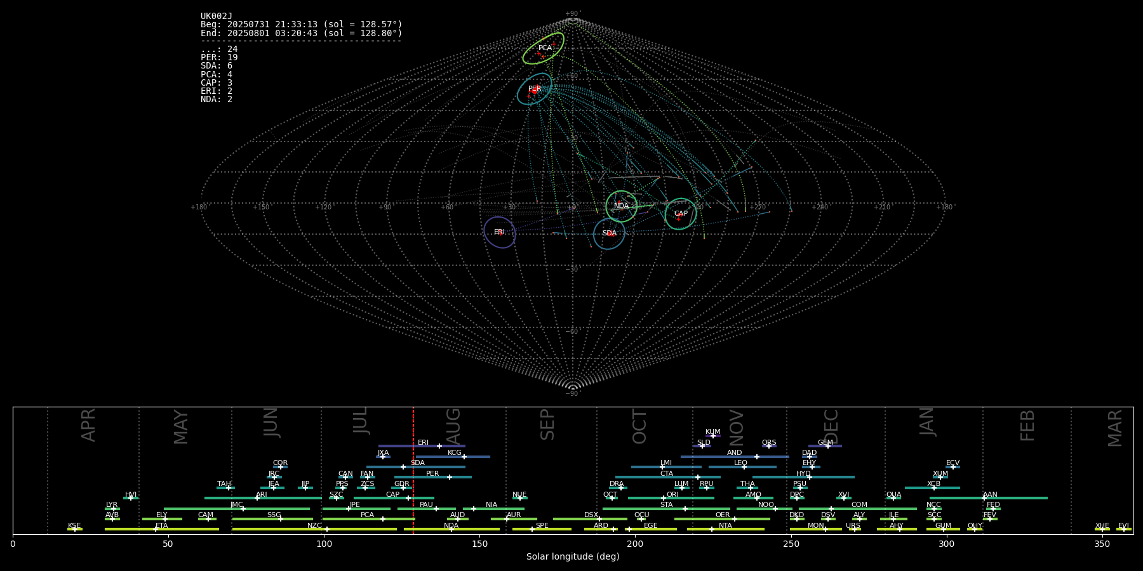Viewport: 1143px width, 571px height.
Task: Click the AUG month label in timeline
Action: click(453, 426)
